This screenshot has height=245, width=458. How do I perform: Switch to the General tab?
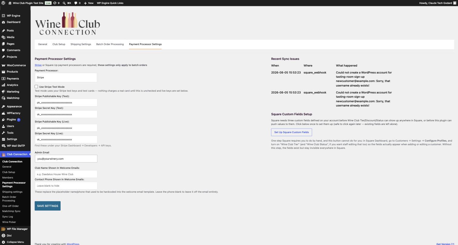click(x=42, y=44)
